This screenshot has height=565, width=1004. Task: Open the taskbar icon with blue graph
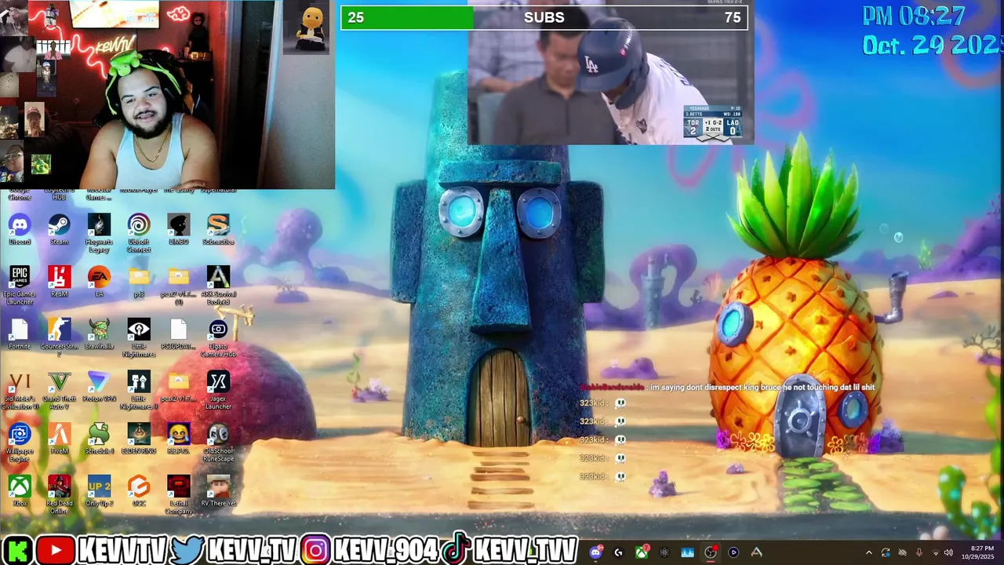coord(687,552)
